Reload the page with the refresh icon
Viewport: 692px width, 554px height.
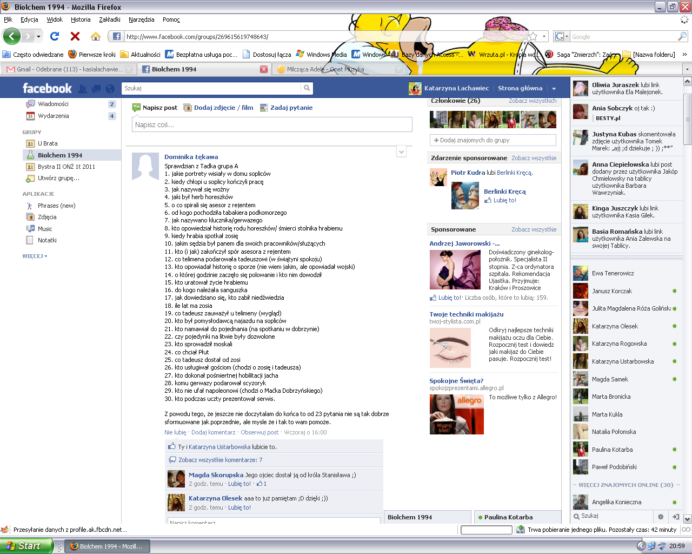(x=55, y=36)
